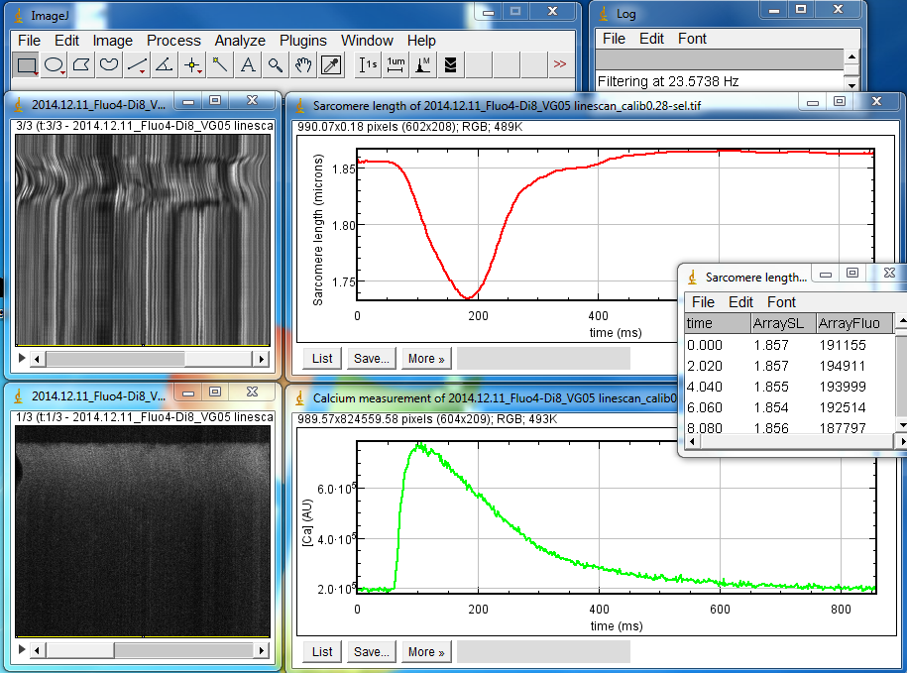This screenshot has height=673, width=907.
Task: Select the Wand tracing tool
Action: tap(220, 65)
